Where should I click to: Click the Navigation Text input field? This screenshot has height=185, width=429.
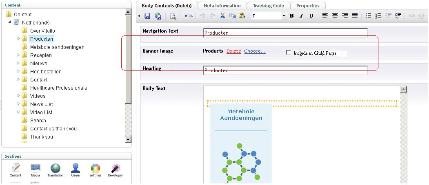(285, 33)
